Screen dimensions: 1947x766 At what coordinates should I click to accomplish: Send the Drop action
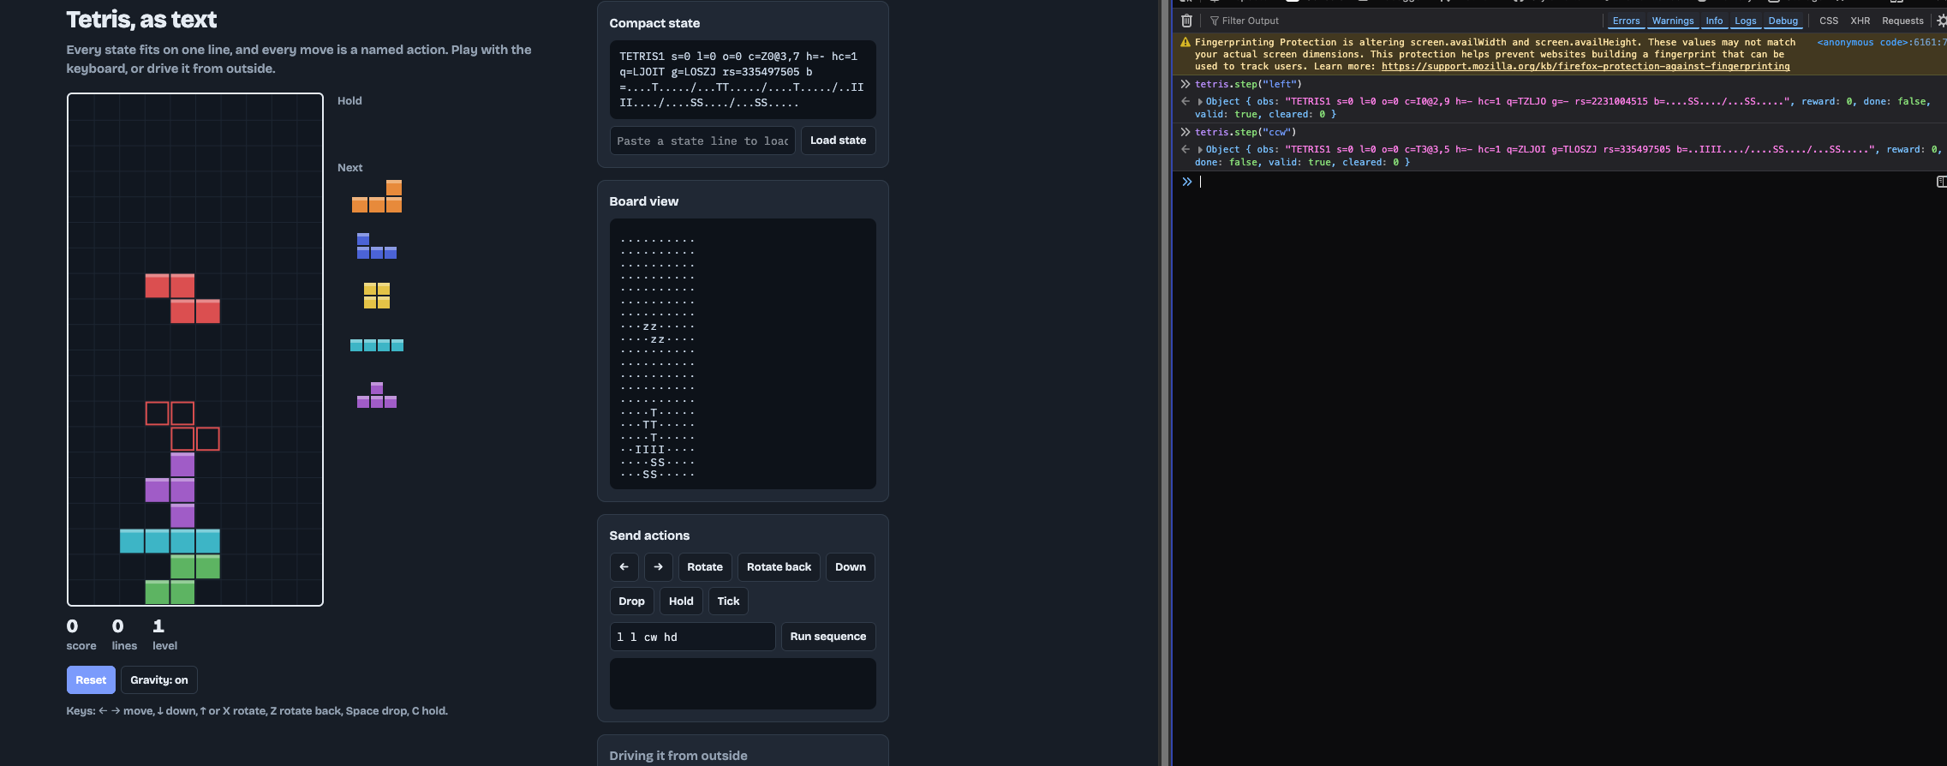[x=631, y=601]
